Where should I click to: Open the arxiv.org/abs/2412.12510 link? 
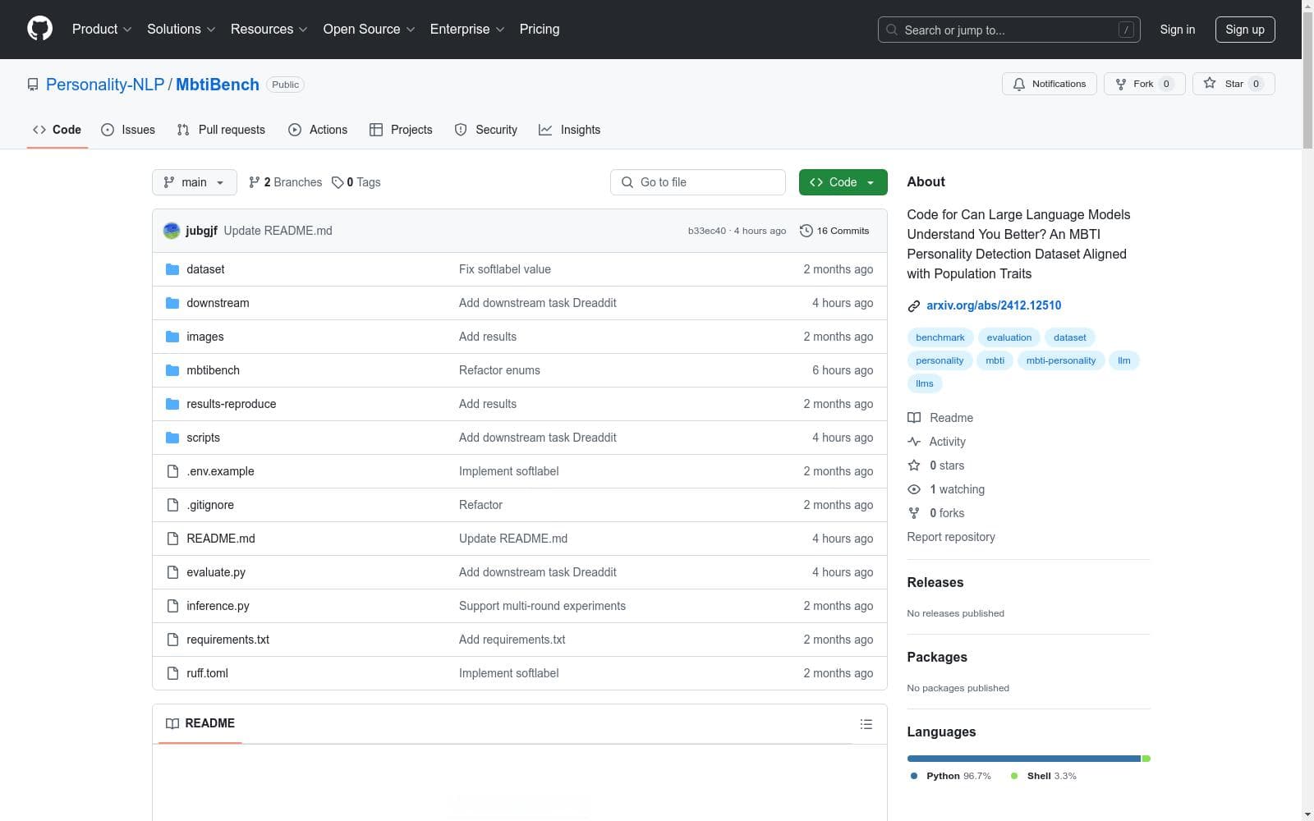click(x=994, y=305)
